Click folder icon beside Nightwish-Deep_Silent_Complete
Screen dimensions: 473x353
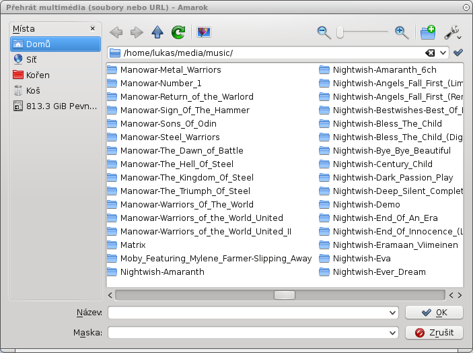coord(324,191)
